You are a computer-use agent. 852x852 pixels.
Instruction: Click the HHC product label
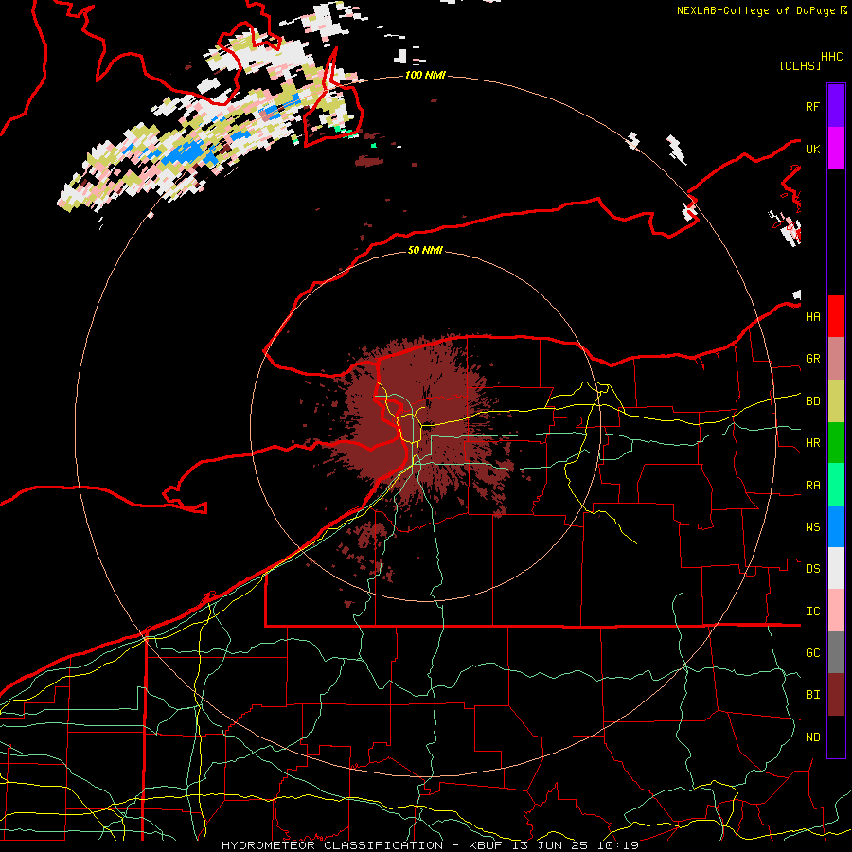[831, 57]
